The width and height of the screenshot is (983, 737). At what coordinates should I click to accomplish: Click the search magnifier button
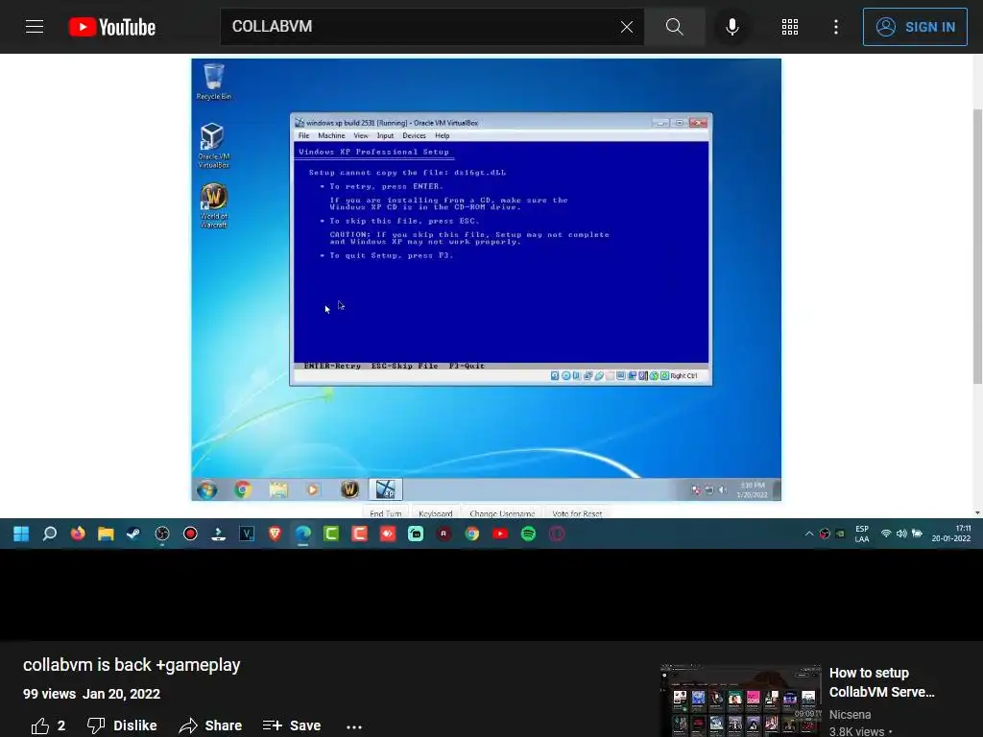point(675,27)
